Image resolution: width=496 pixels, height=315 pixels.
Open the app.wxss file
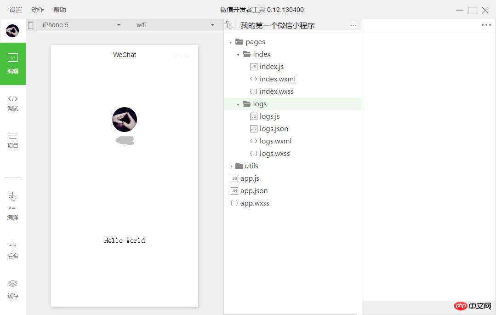click(255, 203)
